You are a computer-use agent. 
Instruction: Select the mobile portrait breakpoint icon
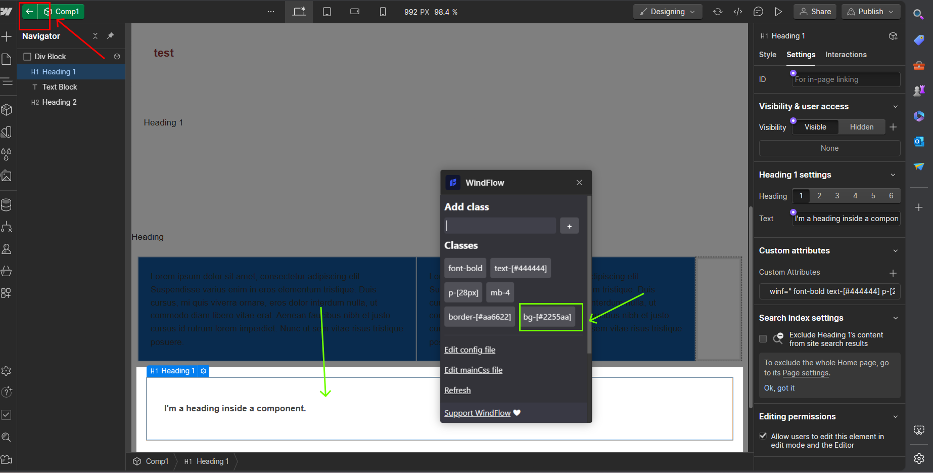(383, 12)
